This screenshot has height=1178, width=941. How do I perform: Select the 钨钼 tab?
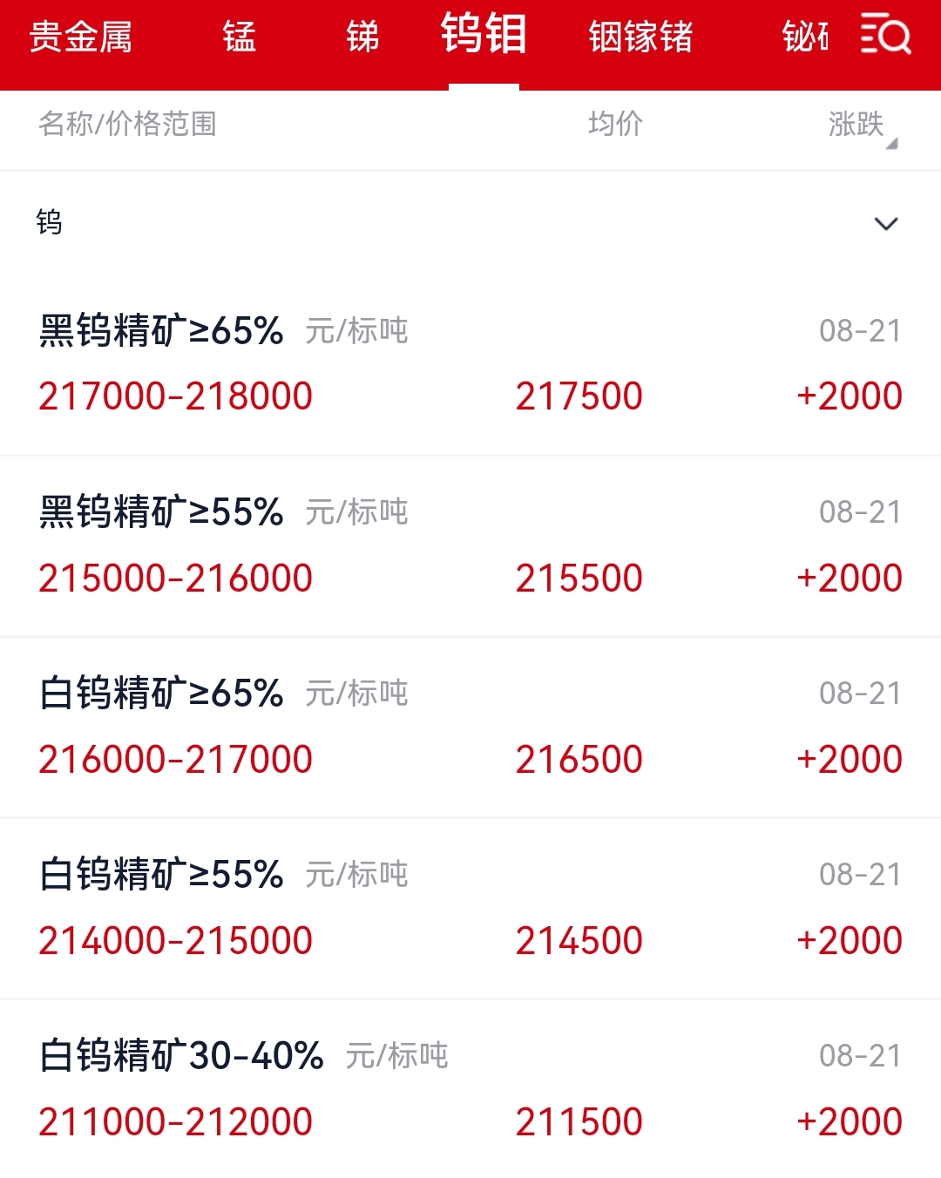tap(484, 35)
